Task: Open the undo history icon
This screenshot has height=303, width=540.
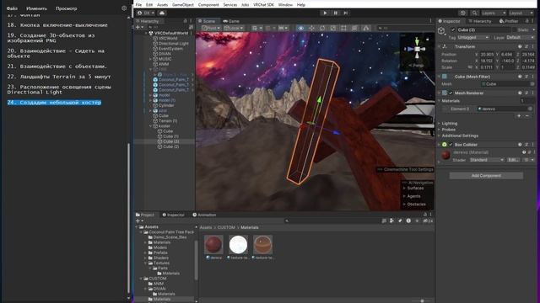Action: point(462,13)
